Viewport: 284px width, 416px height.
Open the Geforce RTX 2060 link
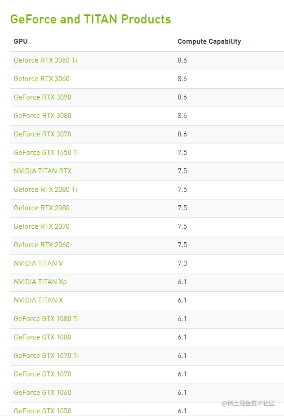pyautogui.click(x=42, y=244)
